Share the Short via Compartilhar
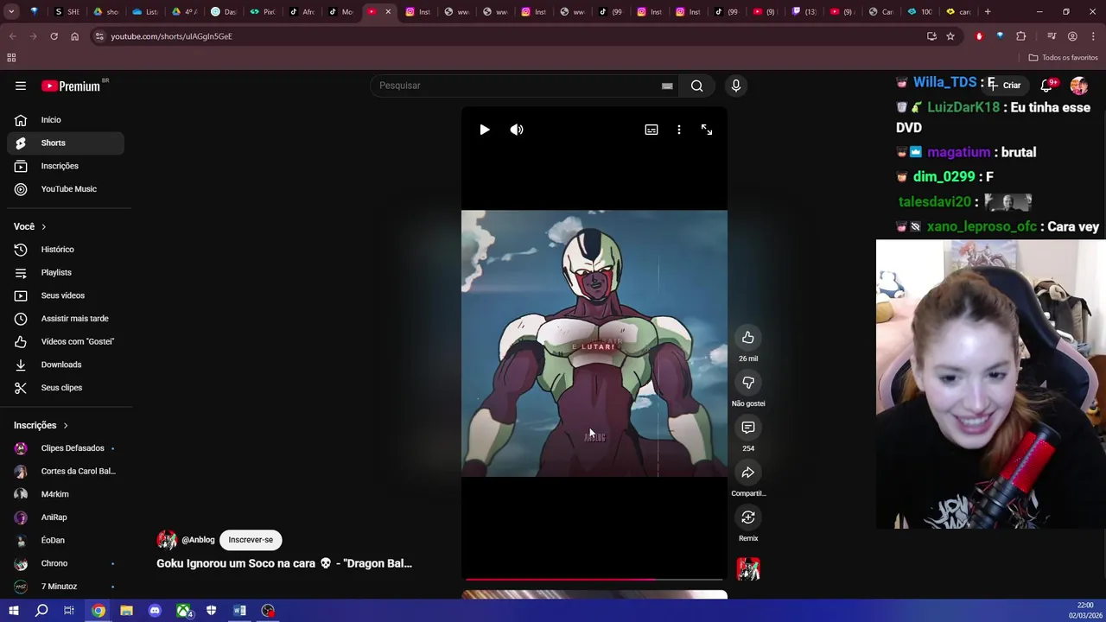1106x622 pixels. [748, 473]
